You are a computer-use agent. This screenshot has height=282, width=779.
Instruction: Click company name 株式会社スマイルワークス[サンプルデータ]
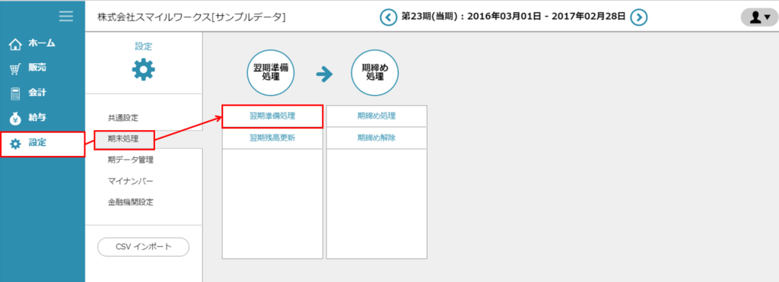191,17
